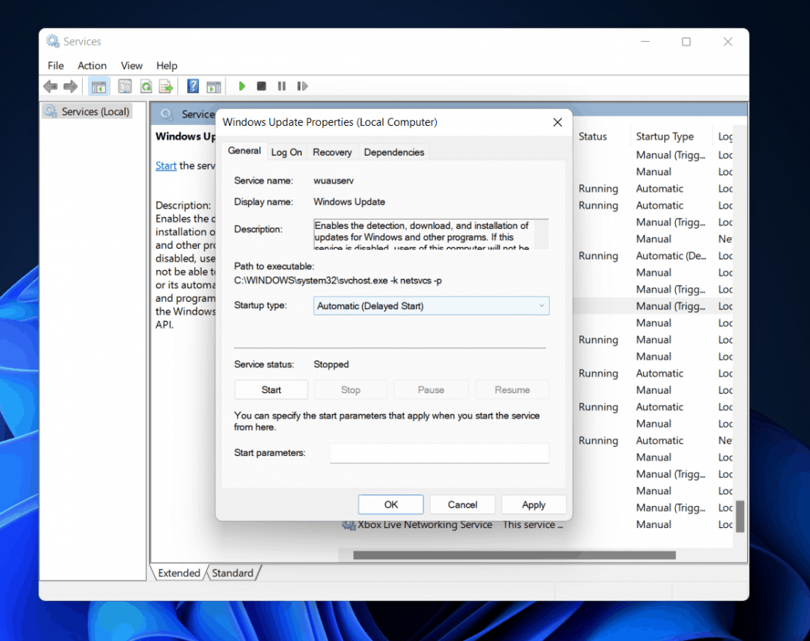This screenshot has height=641, width=810.
Task: Click the Start Service playback icon in the toolbar
Action: click(x=241, y=86)
